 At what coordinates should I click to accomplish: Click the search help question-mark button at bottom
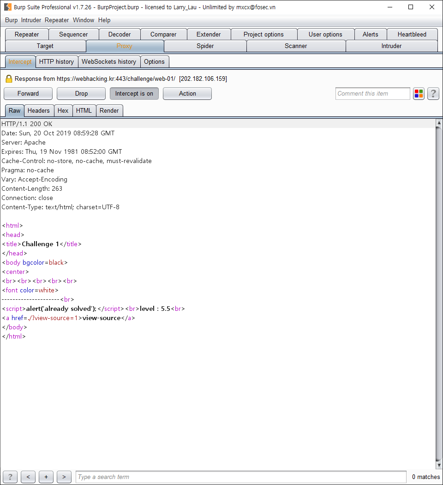tap(10, 477)
